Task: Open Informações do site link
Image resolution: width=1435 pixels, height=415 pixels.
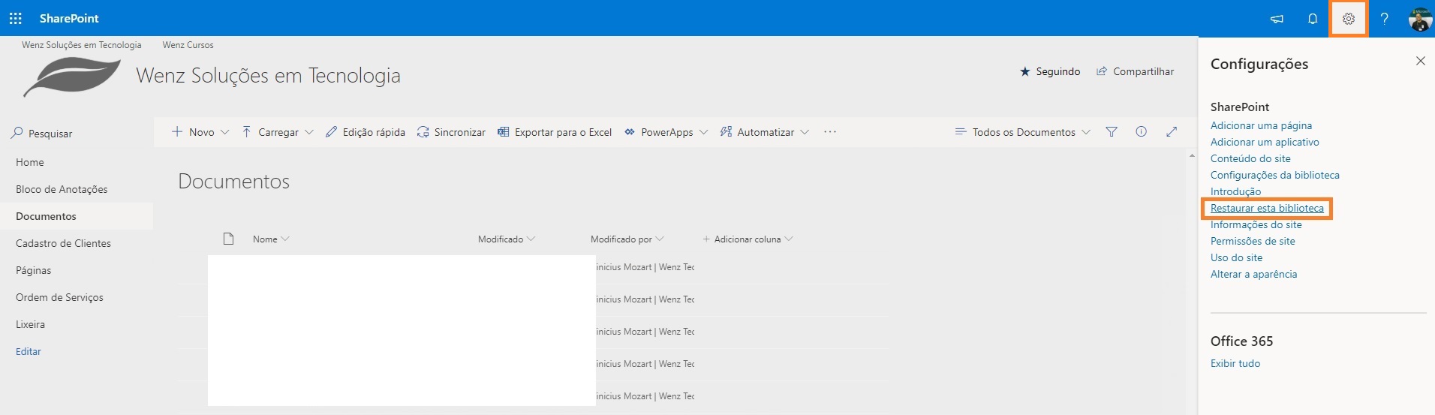Action: coord(1256,224)
